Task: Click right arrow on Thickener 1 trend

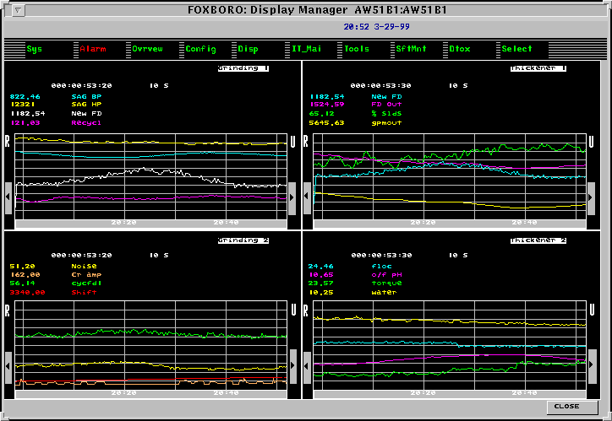Action: [591, 197]
